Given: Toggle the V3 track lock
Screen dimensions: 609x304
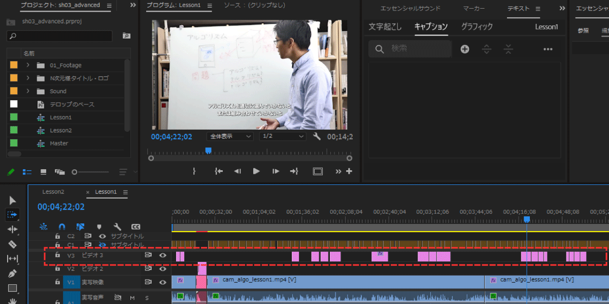Looking at the screenshot, I should click(57, 255).
